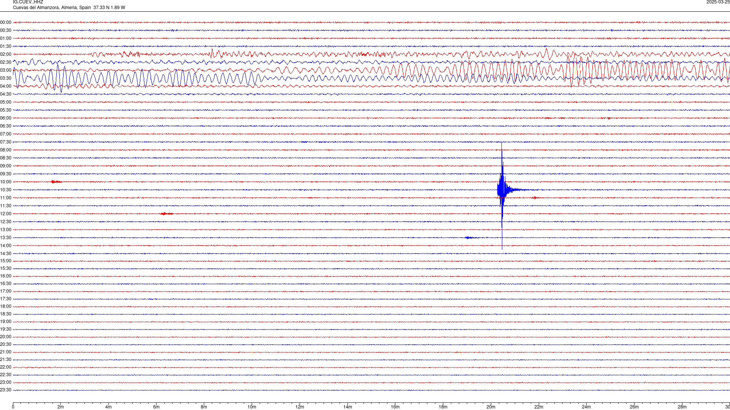Click the 02:00 row time label
Viewport: 730px width, 410px height.
6,54
